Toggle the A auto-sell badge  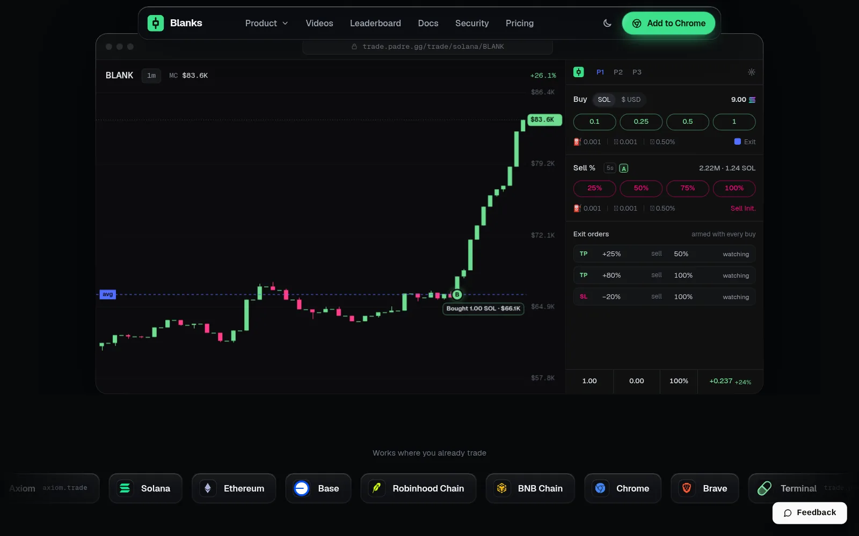(x=624, y=168)
